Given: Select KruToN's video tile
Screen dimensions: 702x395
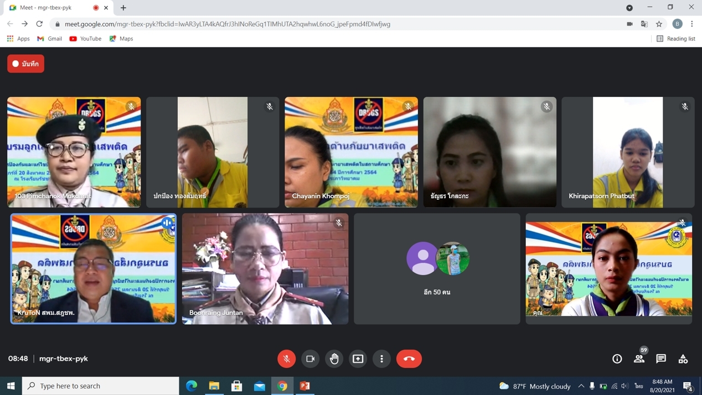Looking at the screenshot, I should pos(94,269).
